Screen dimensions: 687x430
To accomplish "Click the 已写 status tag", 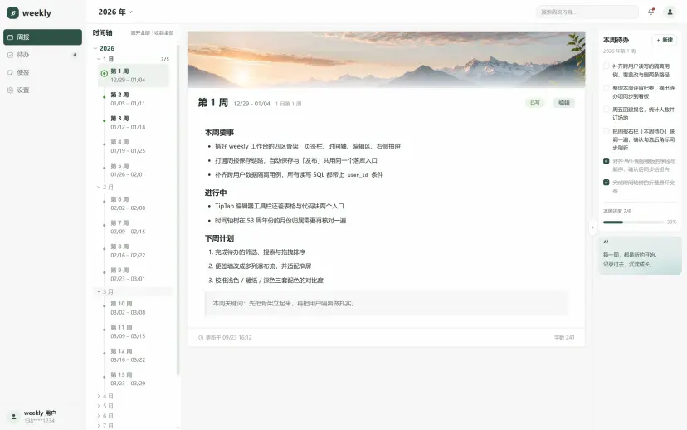I will 535,103.
